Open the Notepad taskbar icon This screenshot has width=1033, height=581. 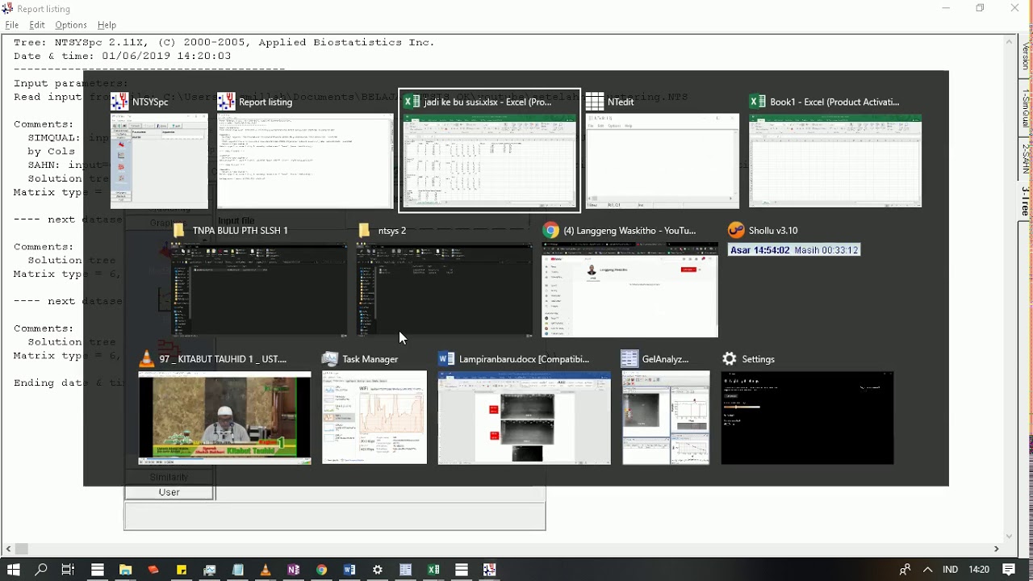(x=238, y=570)
